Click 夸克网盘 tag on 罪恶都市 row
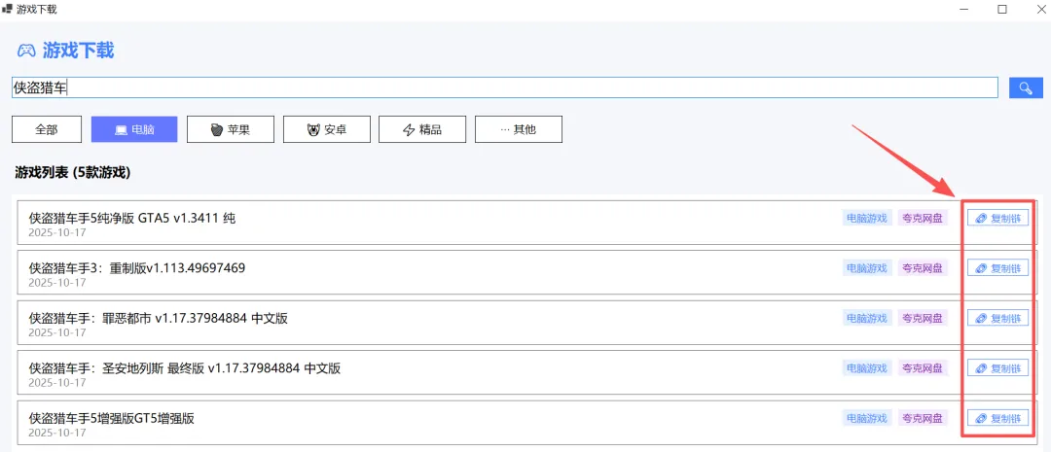The width and height of the screenshot is (1051, 452). tap(923, 318)
